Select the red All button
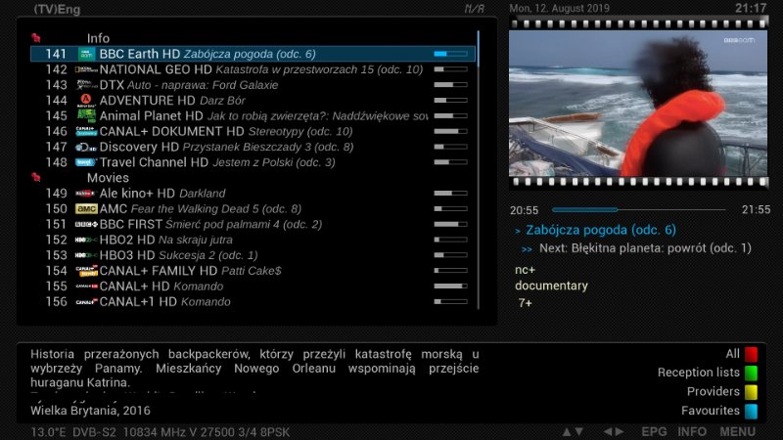This screenshot has height=440, width=783. [x=751, y=354]
